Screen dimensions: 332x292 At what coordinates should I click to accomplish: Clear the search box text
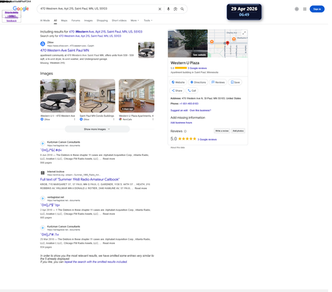(159, 9)
